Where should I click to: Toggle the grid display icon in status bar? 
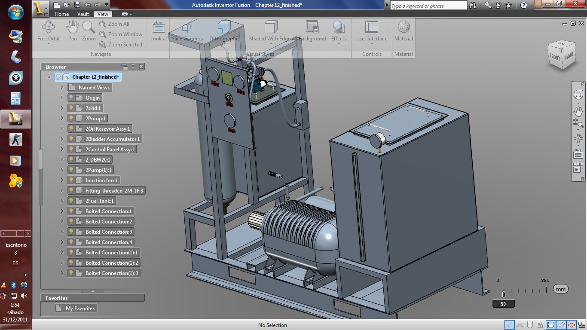coord(561,325)
